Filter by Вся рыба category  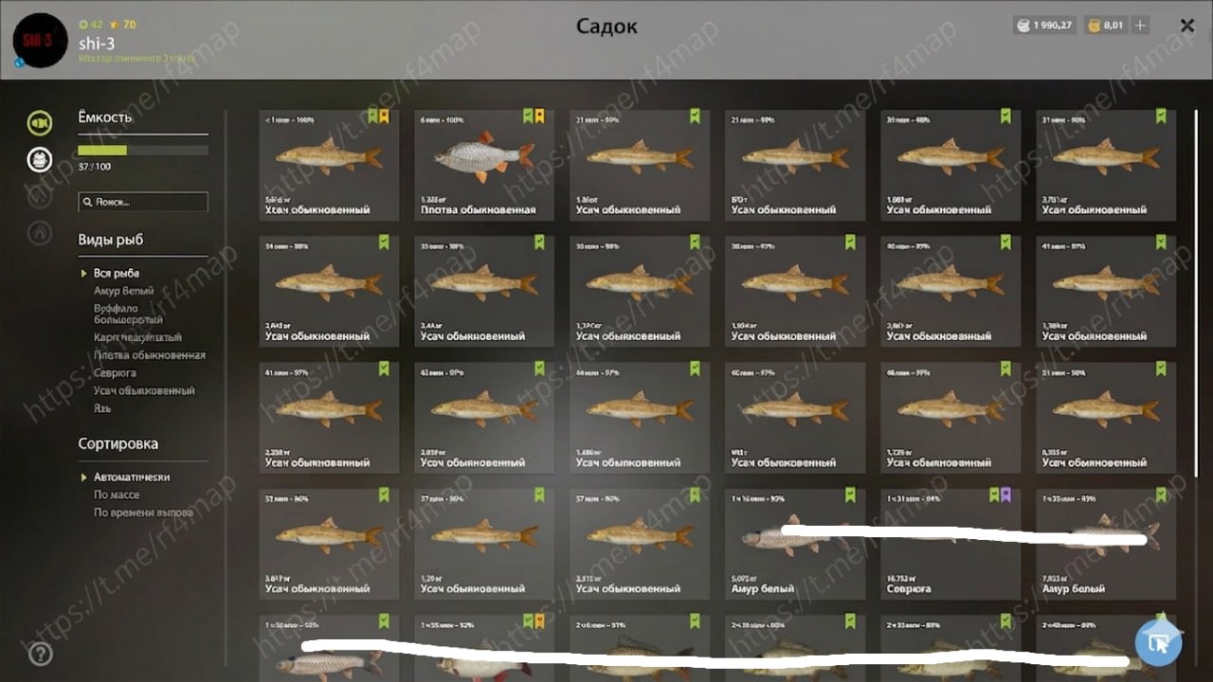click(x=117, y=273)
